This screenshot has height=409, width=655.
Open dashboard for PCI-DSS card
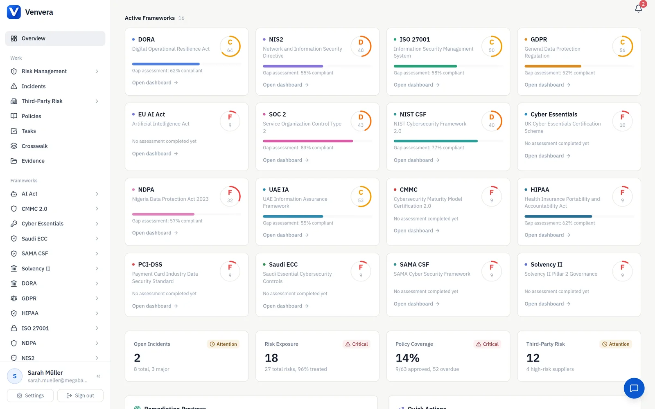coord(155,306)
